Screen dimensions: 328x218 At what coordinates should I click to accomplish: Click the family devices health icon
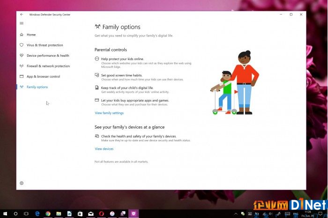97,136
